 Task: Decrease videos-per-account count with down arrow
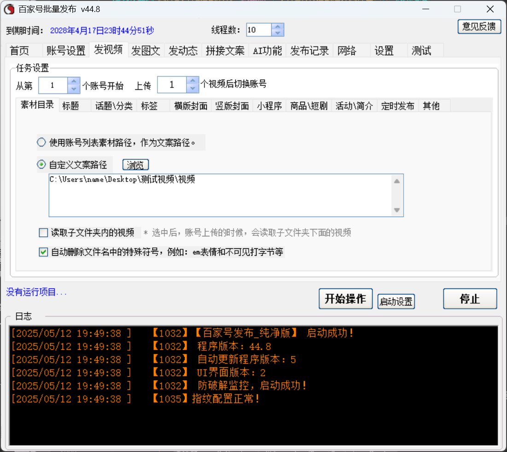click(x=192, y=88)
